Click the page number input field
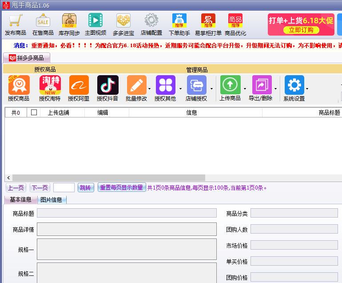The width and height of the screenshot is (342, 283). tap(64, 188)
